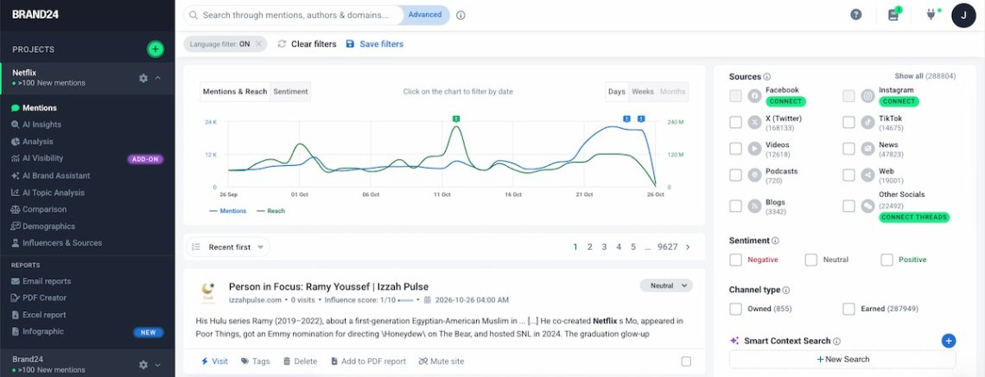Add a new project with green plus
The image size is (985, 377).
pos(156,49)
